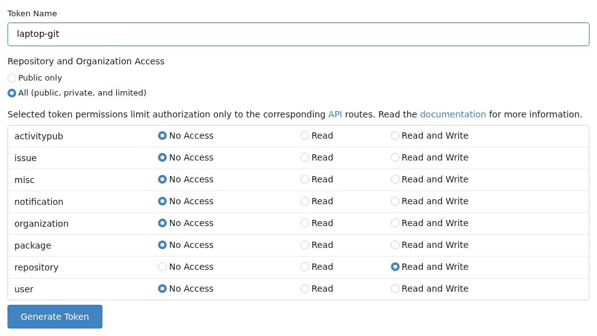Click the activitypub scope name

[x=39, y=136]
